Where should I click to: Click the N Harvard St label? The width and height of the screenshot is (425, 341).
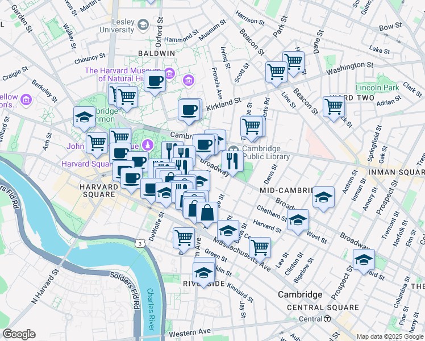click(45, 286)
